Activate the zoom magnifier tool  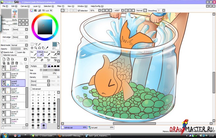click(x=36, y=48)
